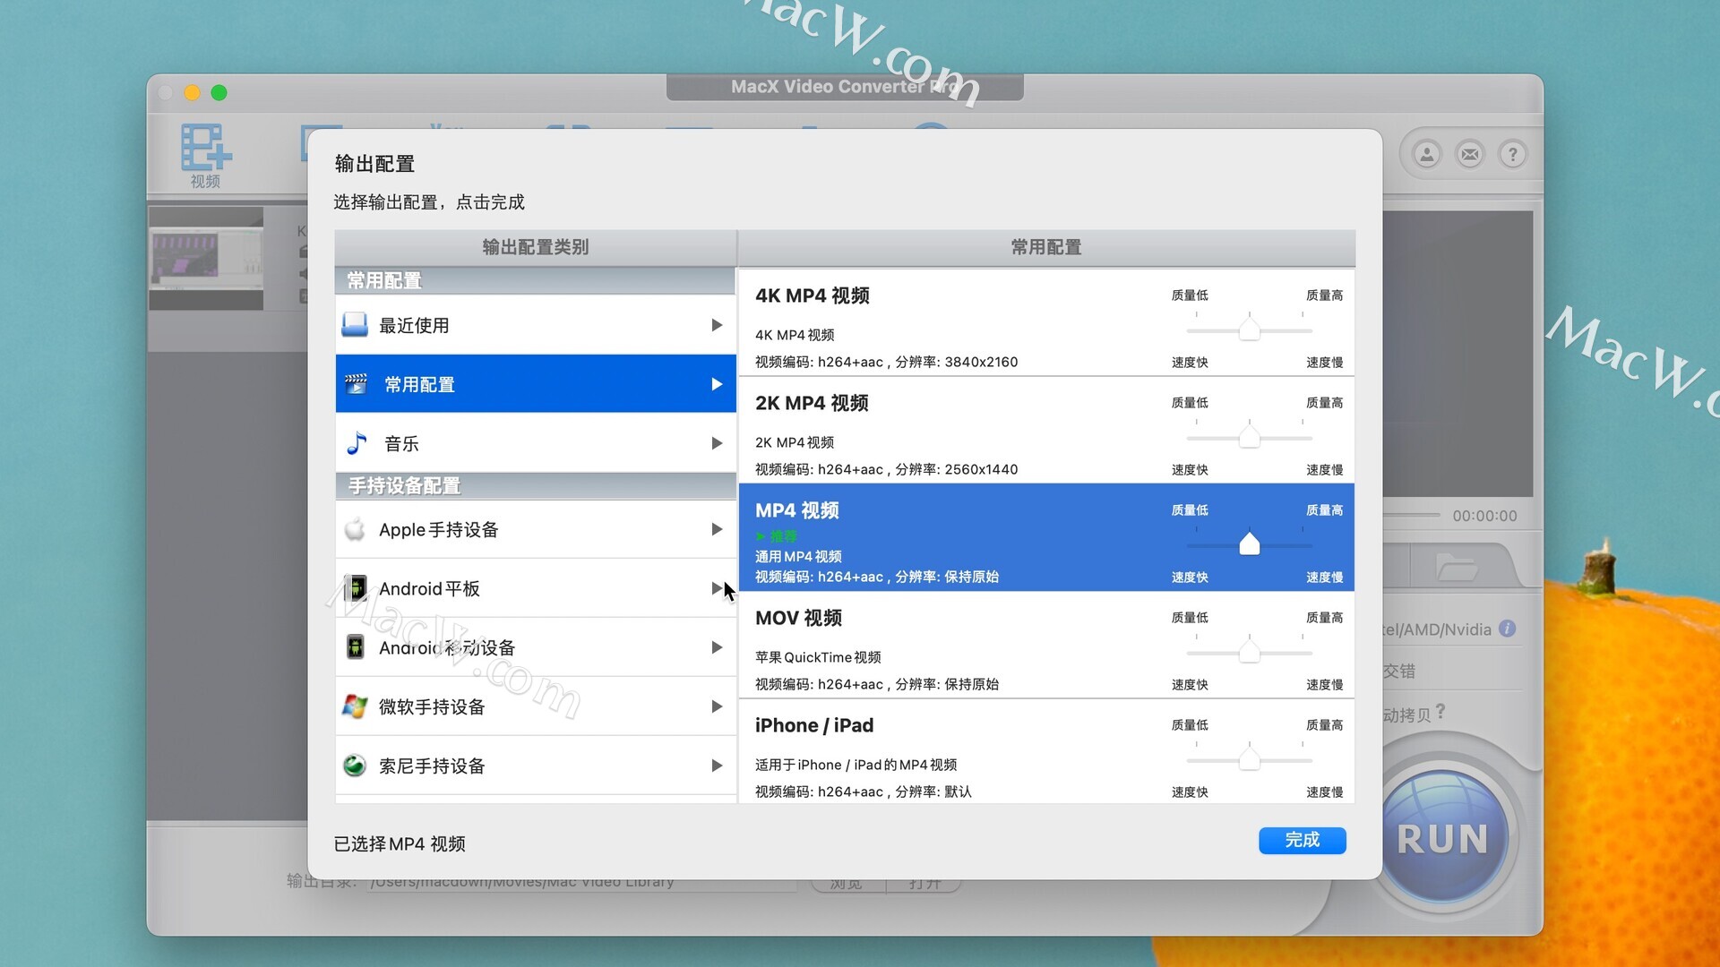The image size is (1720, 967).
Task: Click the Add Video icon in toolbar
Action: point(205,148)
